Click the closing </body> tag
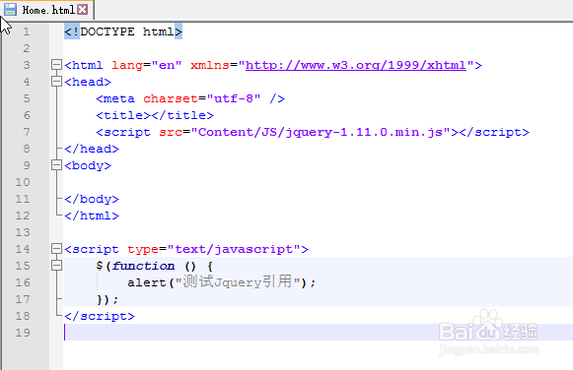The width and height of the screenshot is (573, 370). point(92,199)
